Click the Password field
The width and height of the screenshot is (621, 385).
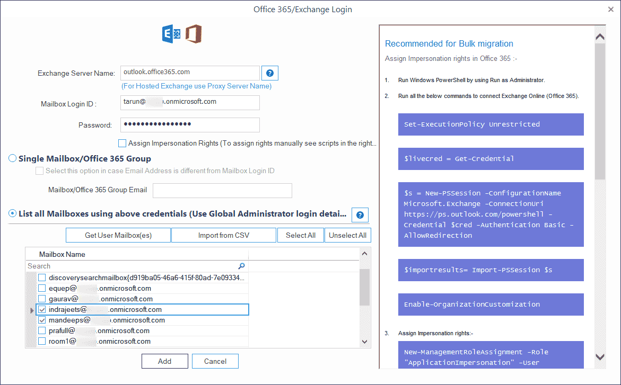click(190, 124)
